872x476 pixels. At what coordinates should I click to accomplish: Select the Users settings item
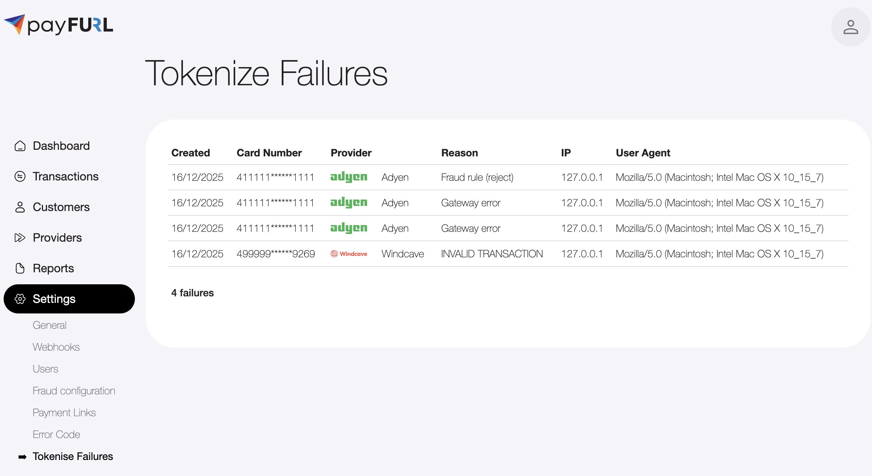tap(45, 368)
